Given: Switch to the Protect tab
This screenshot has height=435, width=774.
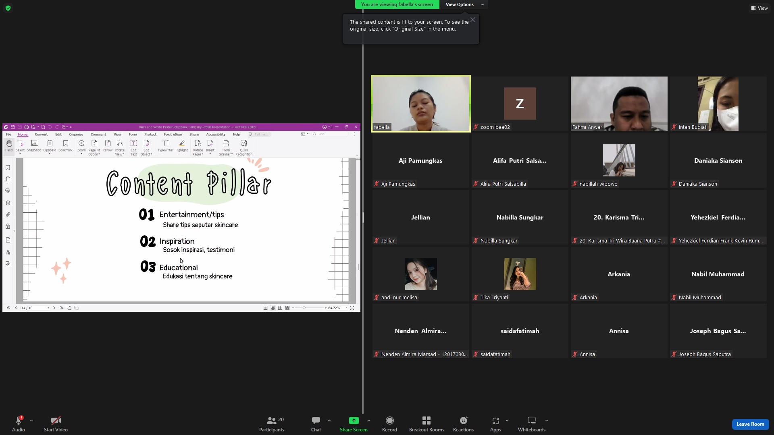Looking at the screenshot, I should [x=150, y=135].
